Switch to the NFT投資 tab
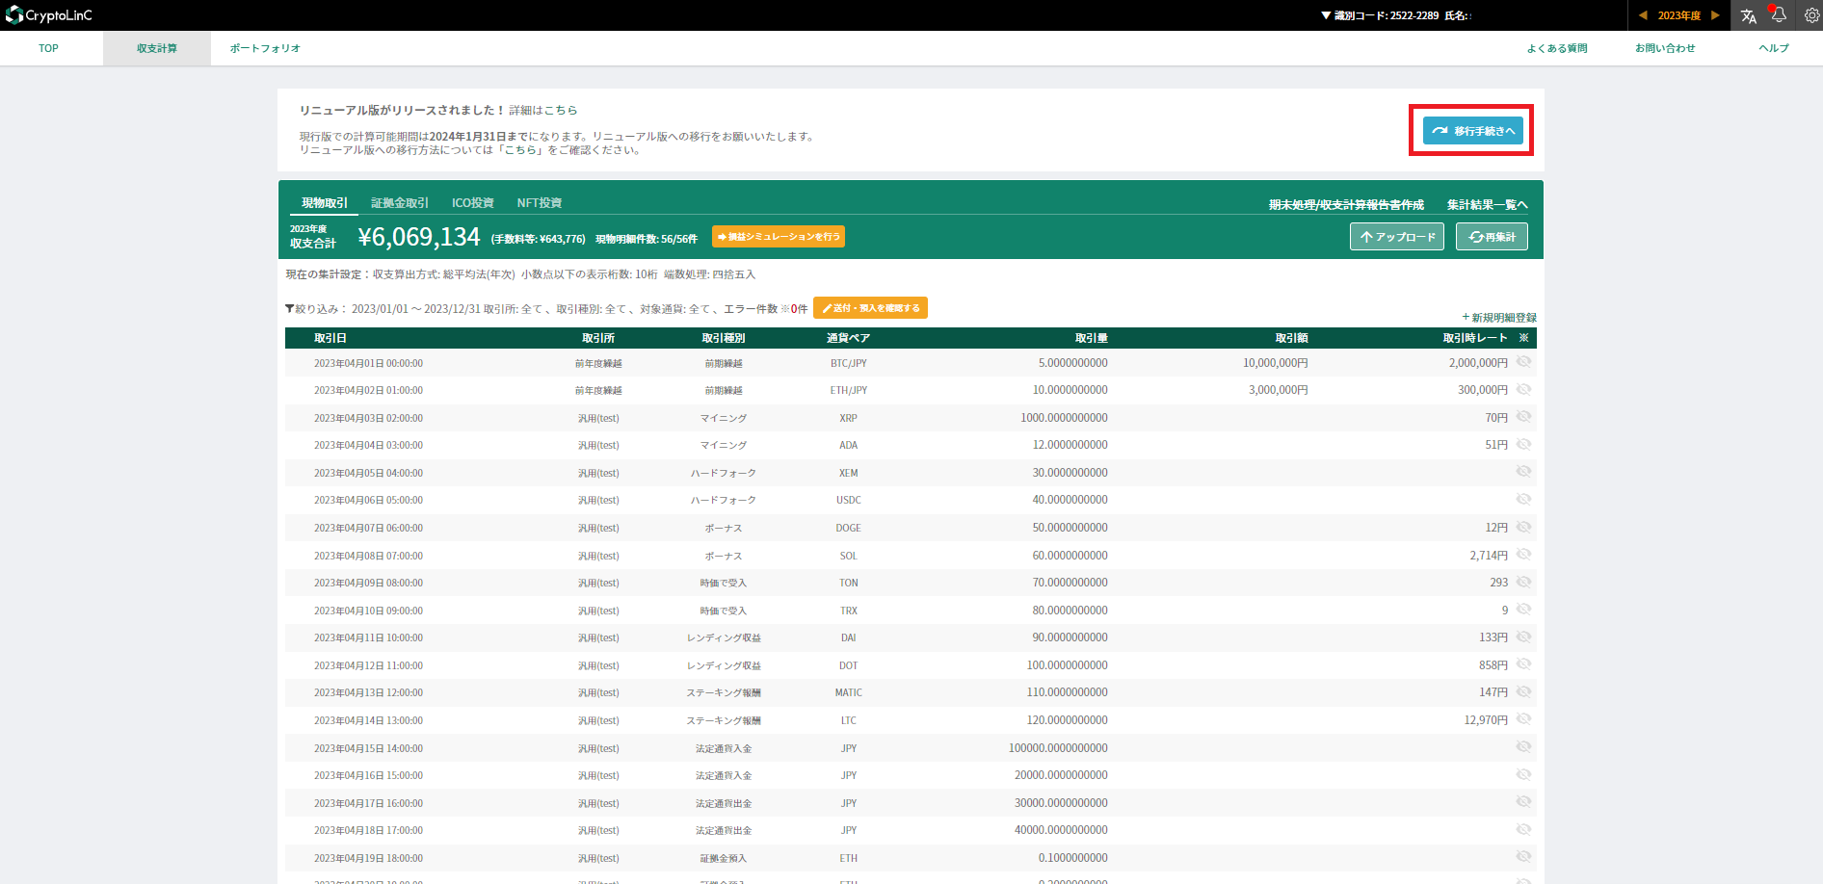 tap(539, 203)
